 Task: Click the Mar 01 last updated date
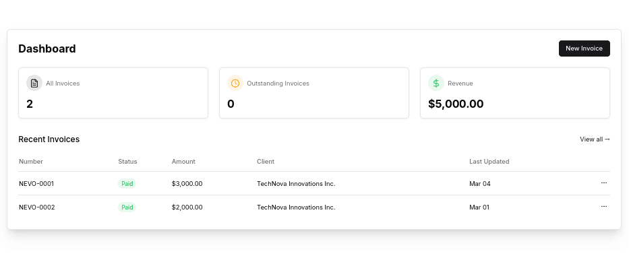[x=479, y=207]
